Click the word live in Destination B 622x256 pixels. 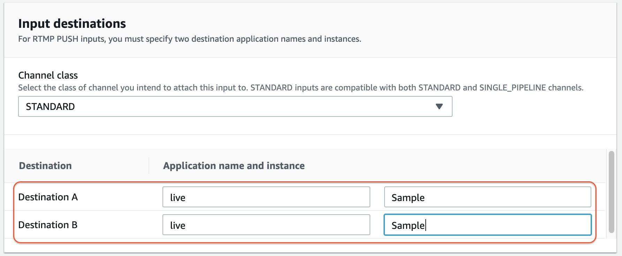tap(177, 225)
